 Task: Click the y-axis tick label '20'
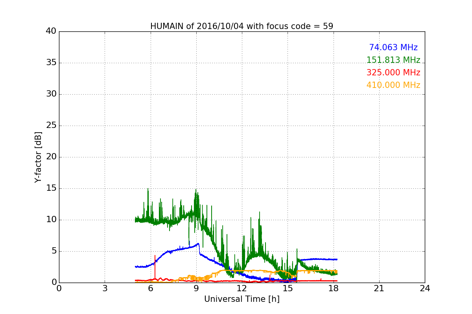(x=51, y=157)
